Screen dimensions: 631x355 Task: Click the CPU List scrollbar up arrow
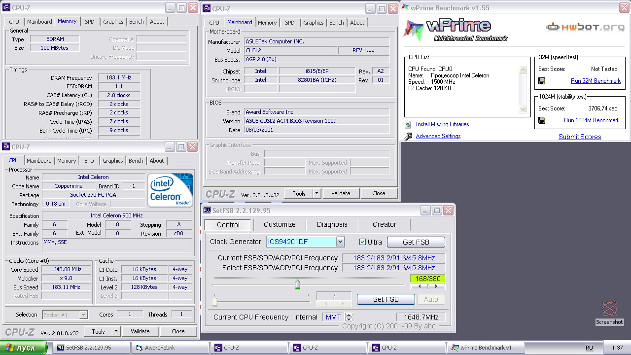tap(523, 70)
